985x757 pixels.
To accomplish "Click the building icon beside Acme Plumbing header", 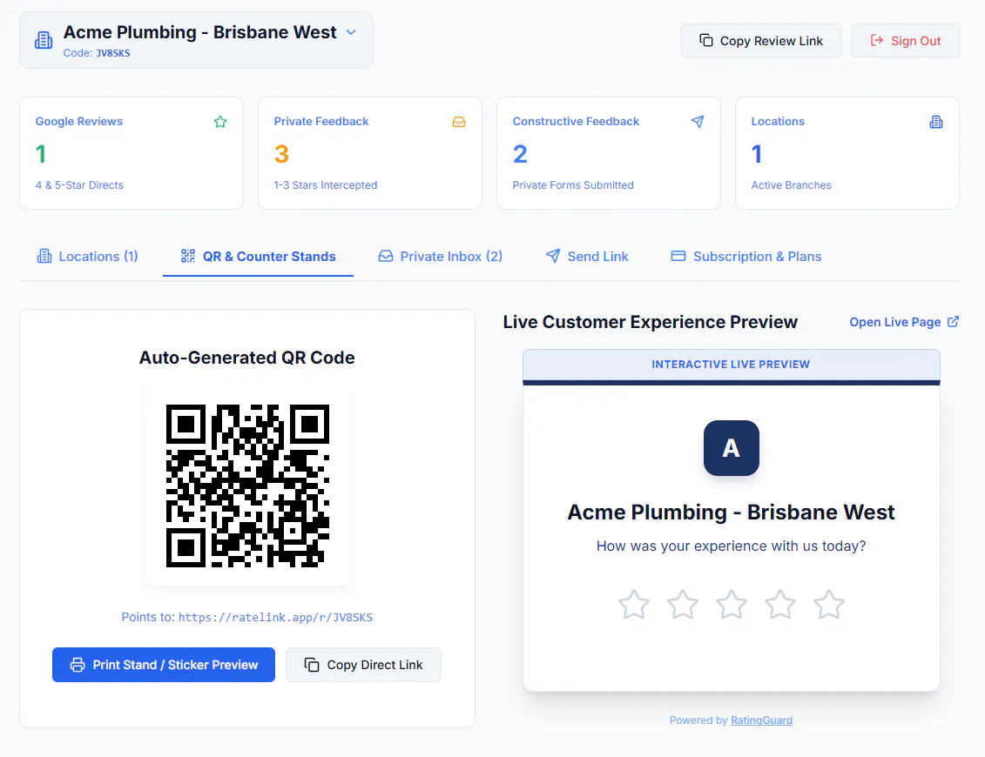I will tap(44, 40).
